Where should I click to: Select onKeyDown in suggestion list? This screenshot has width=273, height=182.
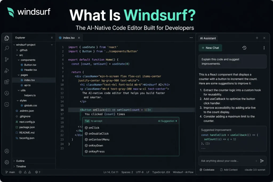[131, 145]
